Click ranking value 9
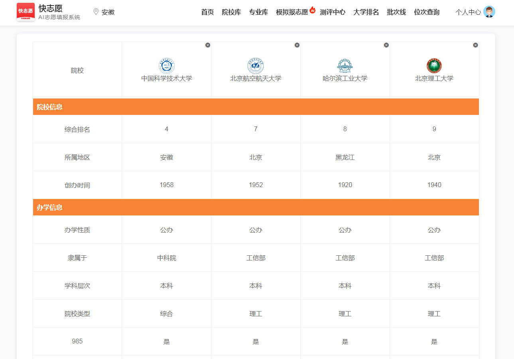514x359 pixels. pos(434,129)
